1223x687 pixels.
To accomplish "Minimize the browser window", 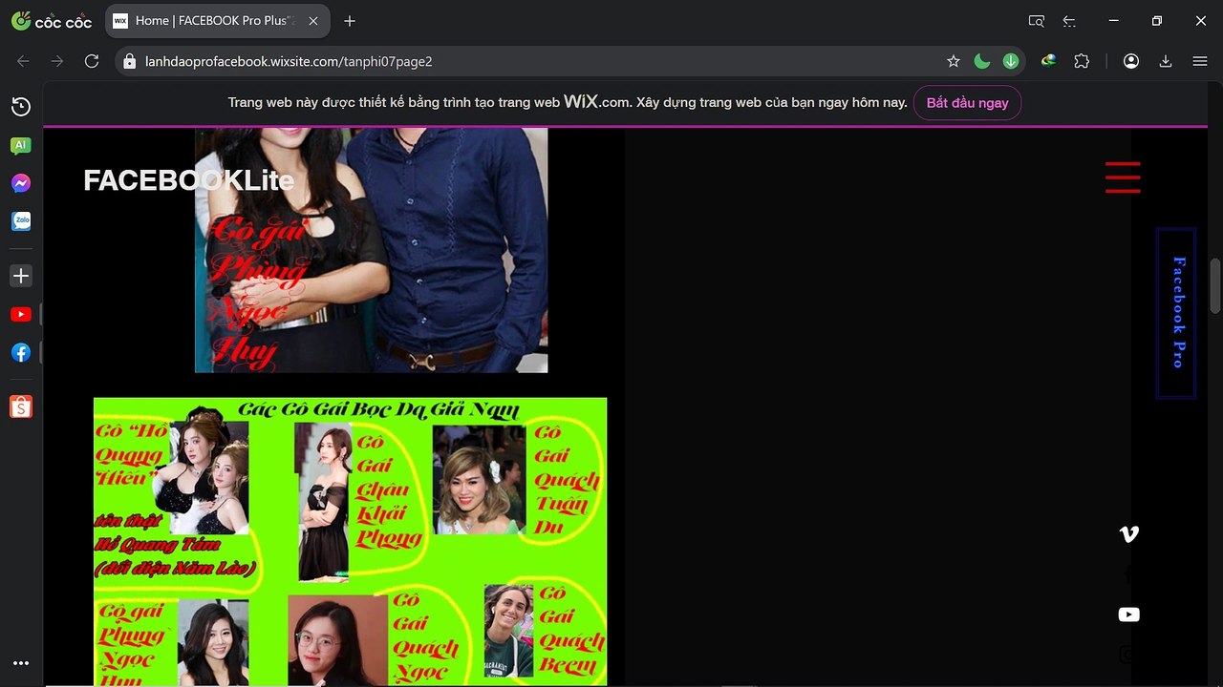I will tap(1113, 20).
